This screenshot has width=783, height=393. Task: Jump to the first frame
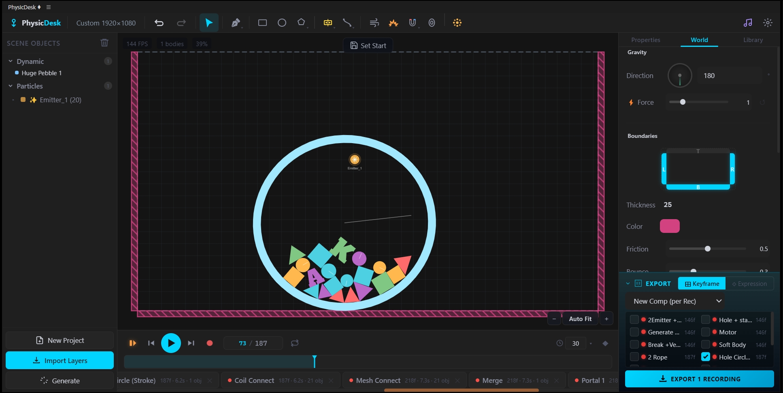pos(151,343)
